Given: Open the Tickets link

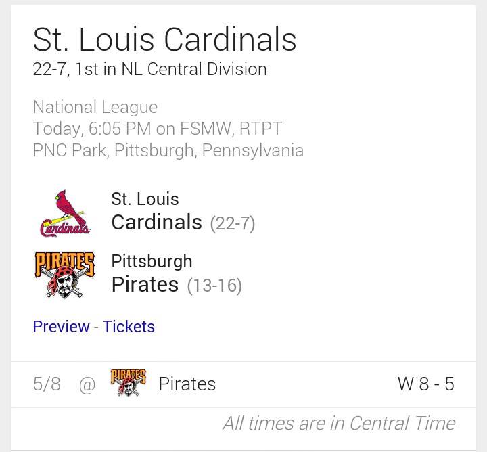Looking at the screenshot, I should (129, 326).
